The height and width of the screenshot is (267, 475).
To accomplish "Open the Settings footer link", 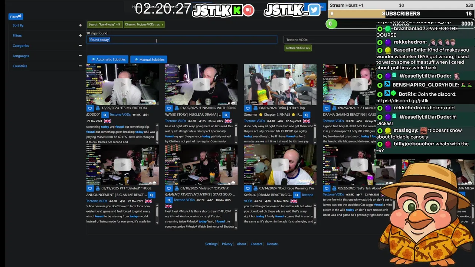I will tap(211, 244).
